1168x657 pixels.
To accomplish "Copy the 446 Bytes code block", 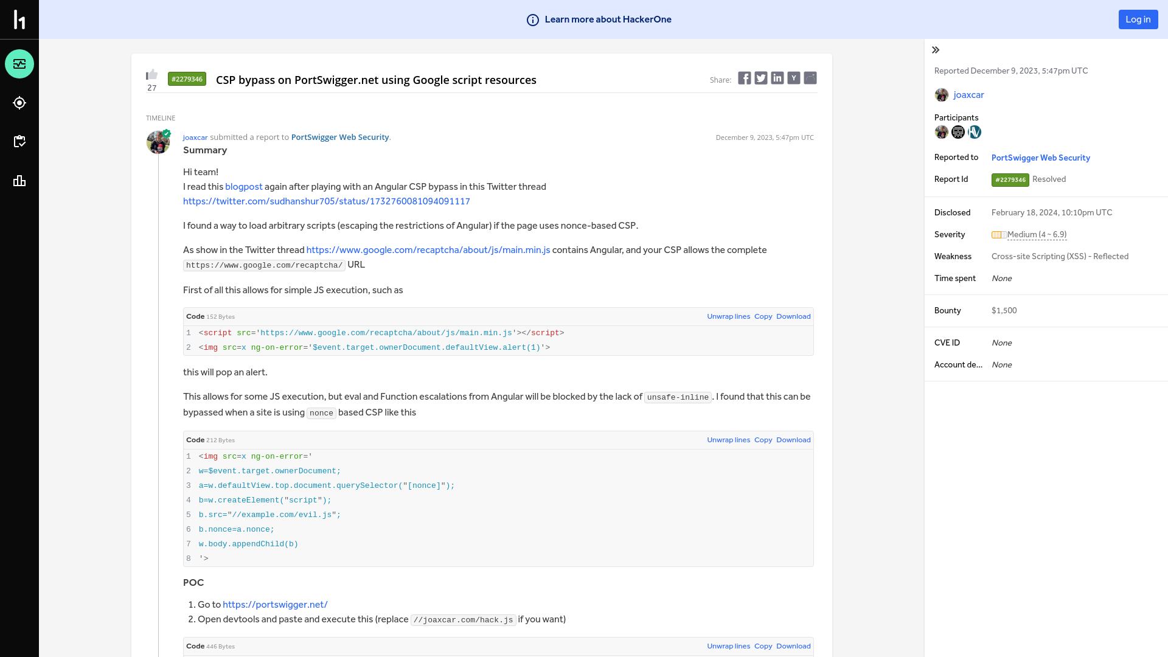I will pos(763,646).
